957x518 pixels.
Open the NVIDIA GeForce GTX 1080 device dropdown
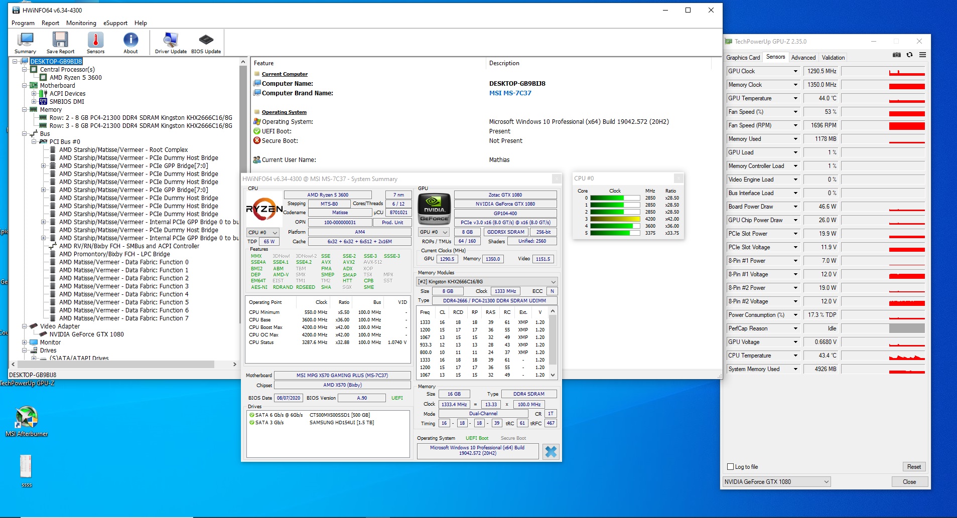(776, 482)
